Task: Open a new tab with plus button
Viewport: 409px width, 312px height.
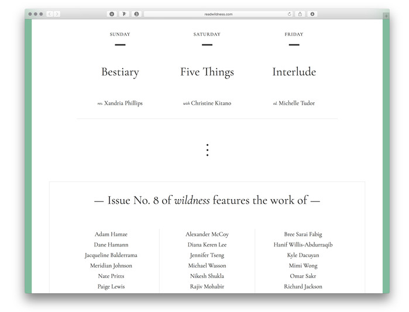Action: click(x=386, y=16)
